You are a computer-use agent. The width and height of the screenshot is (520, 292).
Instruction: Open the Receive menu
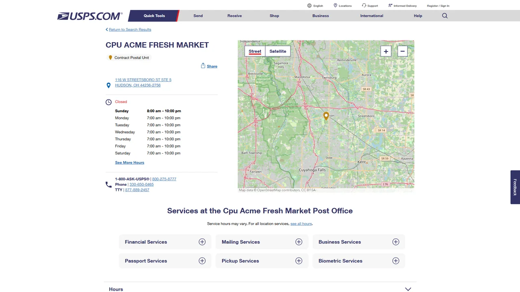(234, 16)
